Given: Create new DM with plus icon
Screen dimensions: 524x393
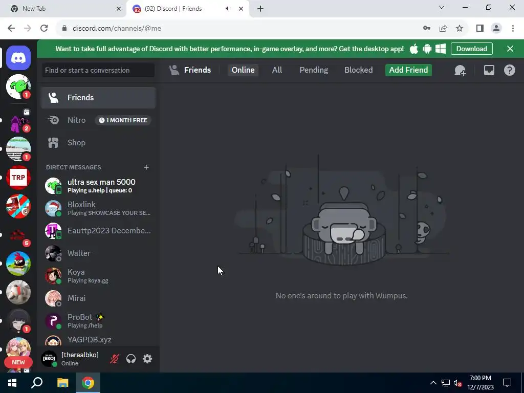Looking at the screenshot, I should (146, 167).
